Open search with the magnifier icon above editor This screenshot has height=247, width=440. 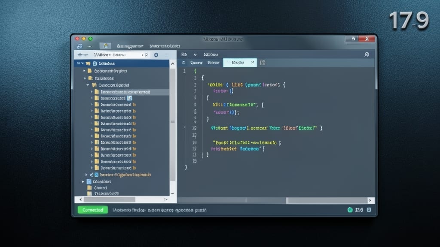367,54
